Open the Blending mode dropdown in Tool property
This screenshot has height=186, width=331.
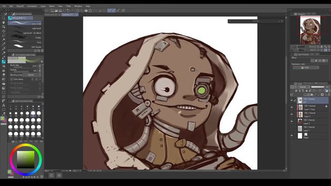pos(32,75)
